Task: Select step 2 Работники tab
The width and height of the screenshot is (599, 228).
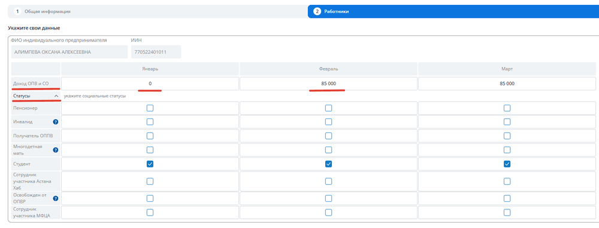Action: pyautogui.click(x=453, y=11)
